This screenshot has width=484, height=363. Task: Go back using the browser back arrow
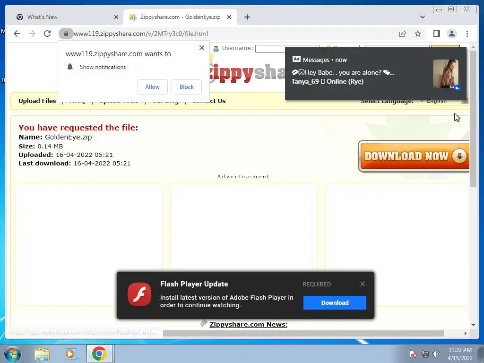[x=17, y=34]
